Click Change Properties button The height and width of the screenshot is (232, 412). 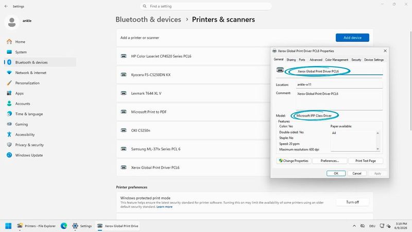click(294, 161)
